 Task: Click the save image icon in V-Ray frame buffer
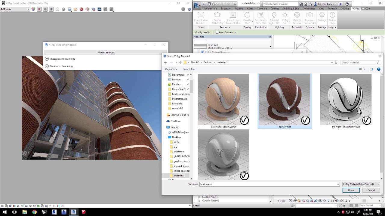[69, 9]
